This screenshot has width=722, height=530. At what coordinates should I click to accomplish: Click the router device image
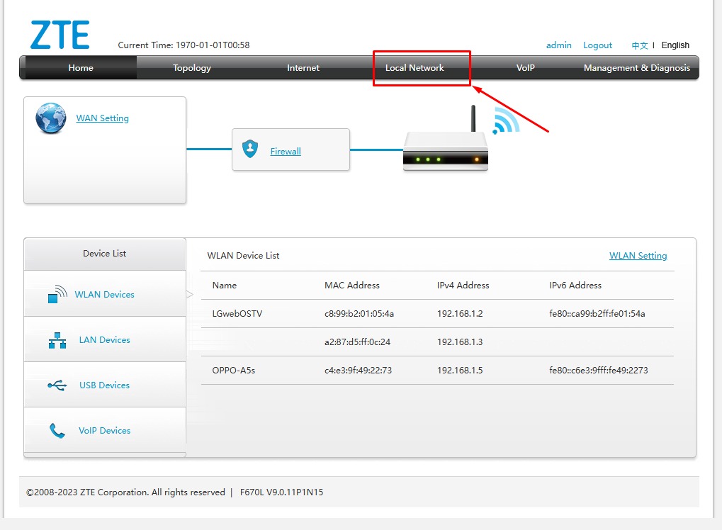(445, 140)
